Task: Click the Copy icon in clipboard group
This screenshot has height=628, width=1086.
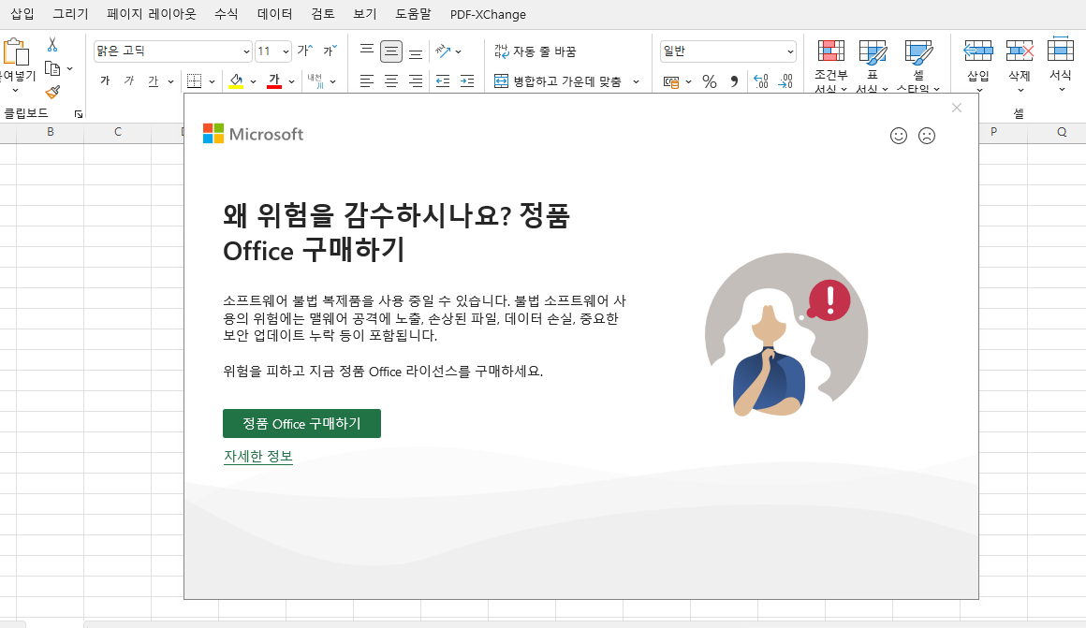Action: pyautogui.click(x=52, y=68)
